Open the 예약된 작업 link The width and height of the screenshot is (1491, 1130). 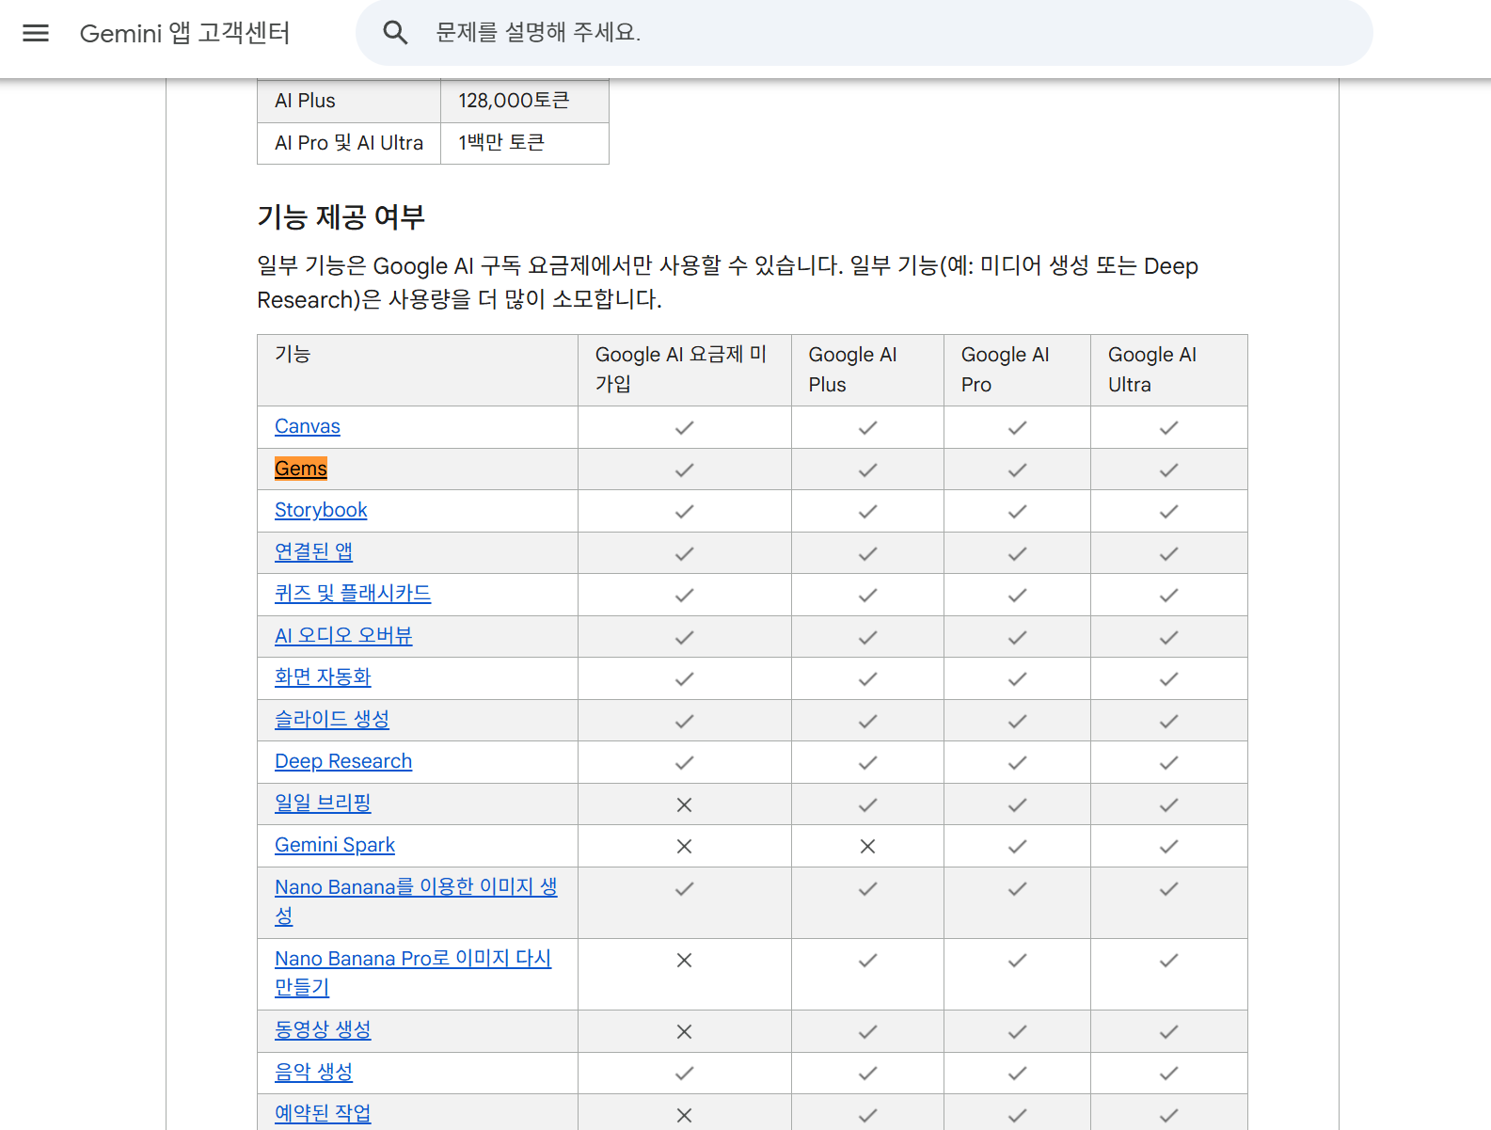[323, 1113]
